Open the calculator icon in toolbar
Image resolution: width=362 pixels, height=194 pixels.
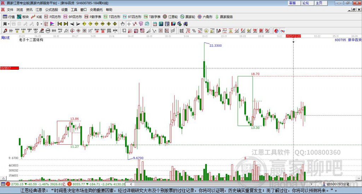click(x=161, y=24)
